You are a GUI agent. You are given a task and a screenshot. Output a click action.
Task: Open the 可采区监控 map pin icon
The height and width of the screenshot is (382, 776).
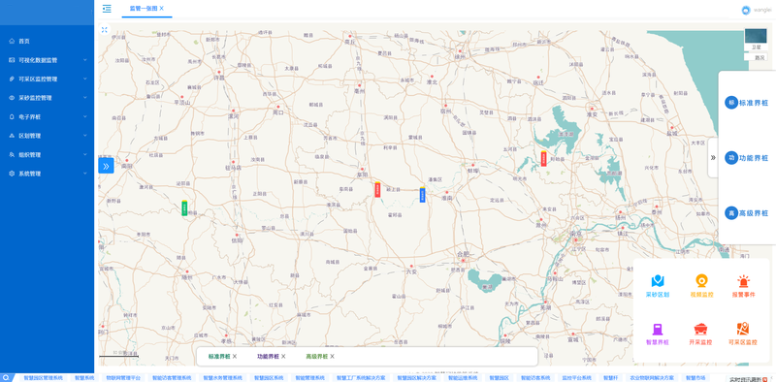click(x=743, y=329)
